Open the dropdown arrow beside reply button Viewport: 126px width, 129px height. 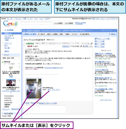[x=91, y=46]
